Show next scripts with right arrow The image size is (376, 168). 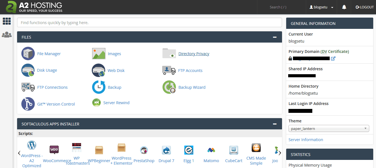coord(280,153)
